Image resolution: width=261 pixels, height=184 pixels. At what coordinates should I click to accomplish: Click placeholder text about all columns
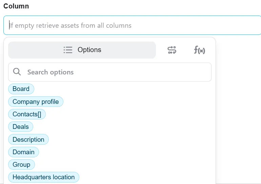tap(70, 26)
